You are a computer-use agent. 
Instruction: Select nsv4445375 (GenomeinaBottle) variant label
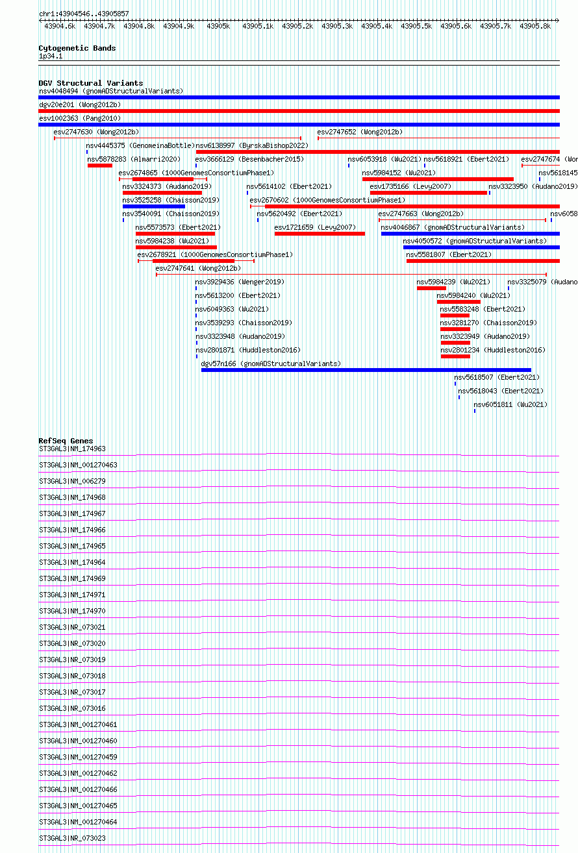tap(141, 145)
